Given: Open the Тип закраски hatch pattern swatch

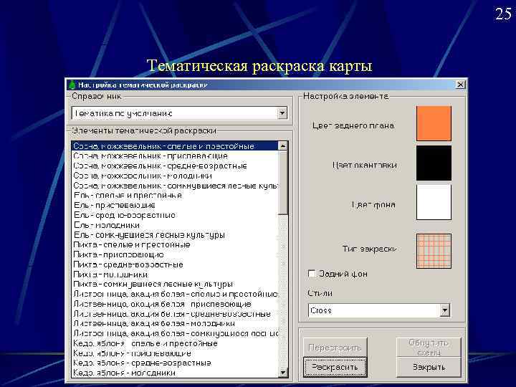Looking at the screenshot, I should [434, 251].
